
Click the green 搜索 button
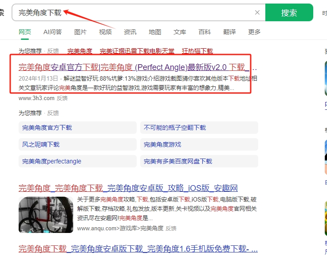289,12
